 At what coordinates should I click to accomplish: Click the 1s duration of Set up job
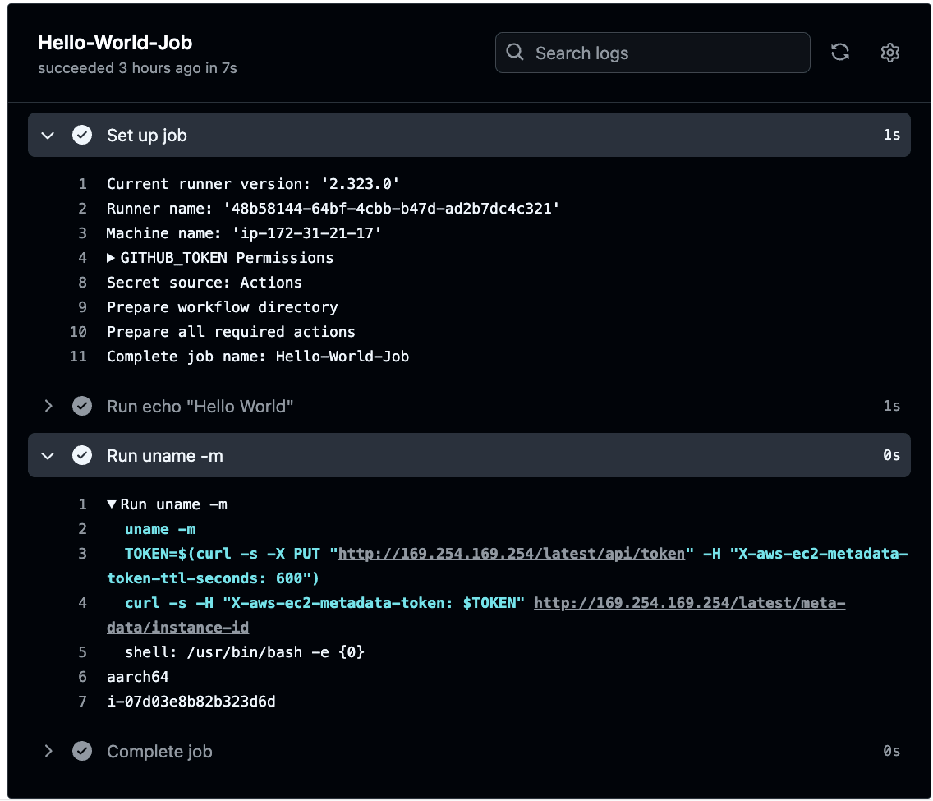[891, 135]
